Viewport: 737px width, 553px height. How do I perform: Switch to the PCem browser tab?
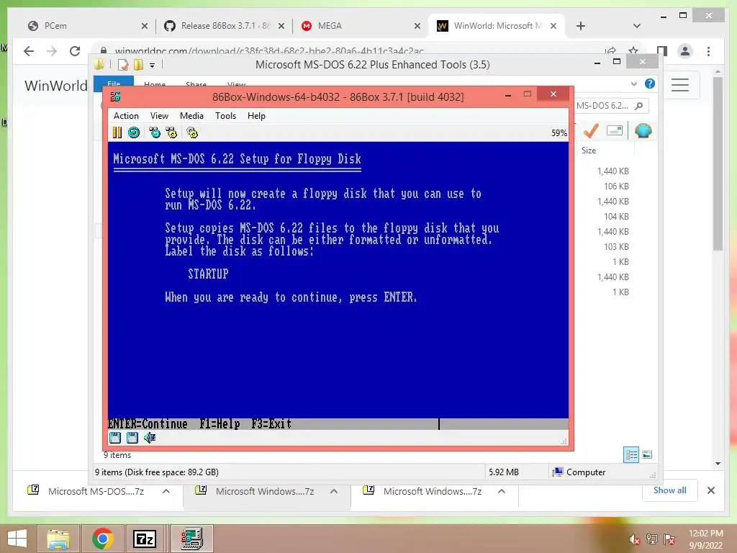click(88, 26)
